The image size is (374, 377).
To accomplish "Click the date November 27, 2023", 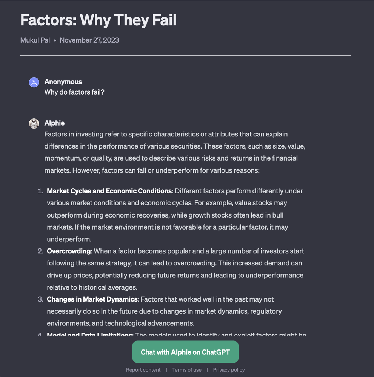I will point(89,40).
